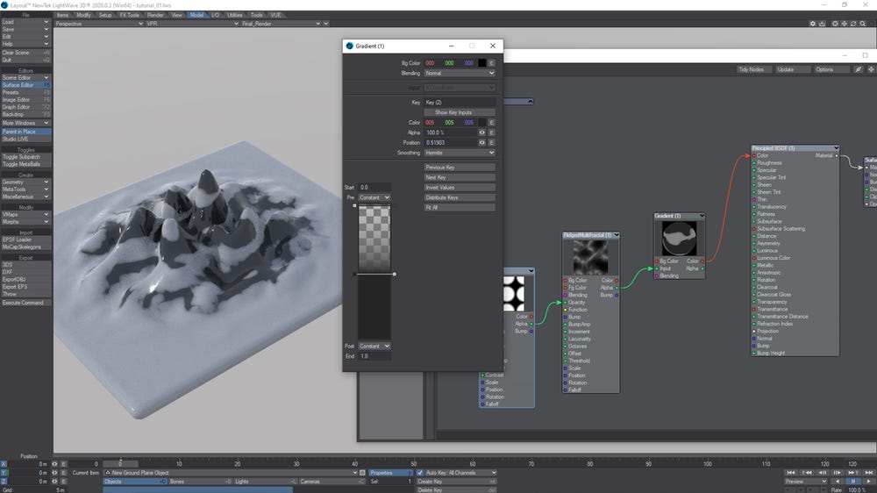Image resolution: width=877 pixels, height=493 pixels.
Task: Toggle the Auto Key checkbox
Action: pyautogui.click(x=420, y=473)
